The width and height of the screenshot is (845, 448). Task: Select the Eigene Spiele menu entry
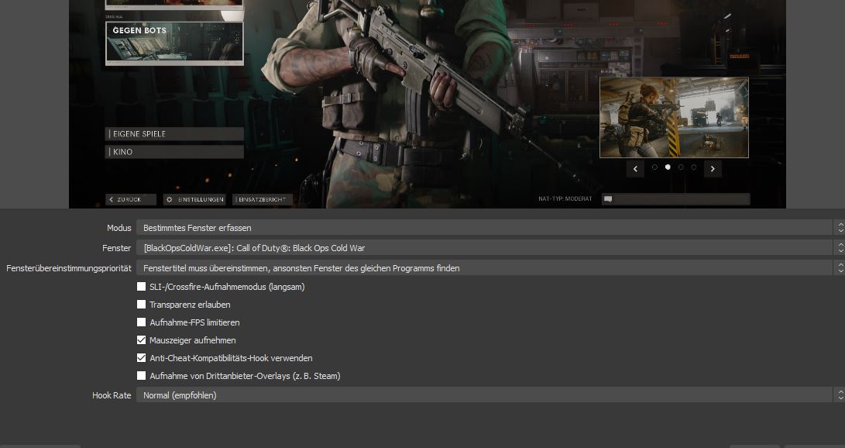point(174,134)
